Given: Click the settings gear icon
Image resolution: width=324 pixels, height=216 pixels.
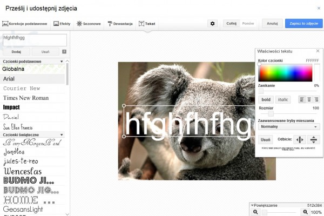Looking at the screenshot, I should (x=213, y=24).
